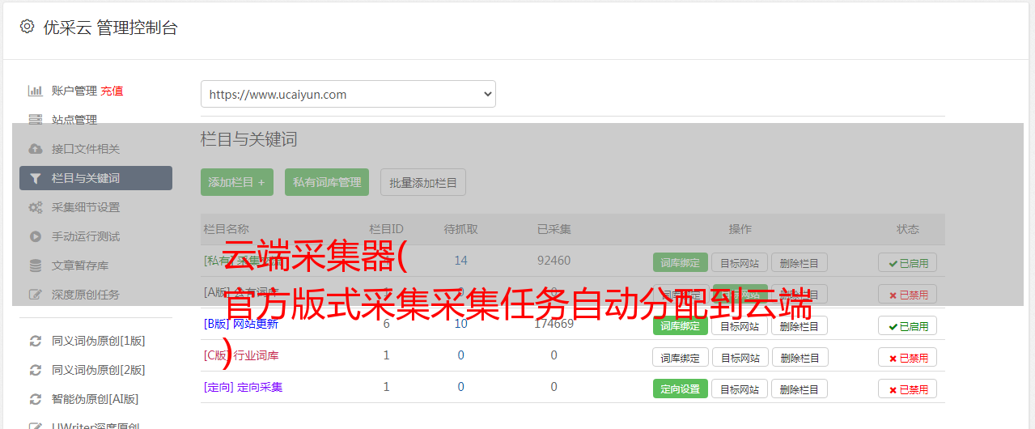The height and width of the screenshot is (429, 1035).
Task: Click the 174669 collected count cell
Action: pyautogui.click(x=554, y=324)
